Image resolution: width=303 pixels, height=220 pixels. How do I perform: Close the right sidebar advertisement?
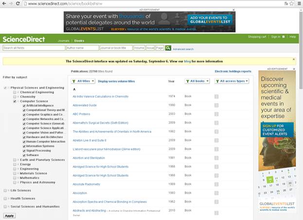(294, 69)
